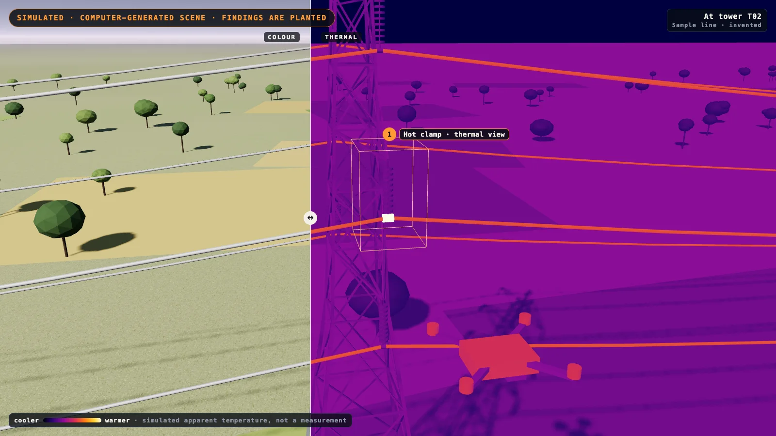Click the THERMAL view label
The width and height of the screenshot is (776, 436).
click(x=341, y=37)
